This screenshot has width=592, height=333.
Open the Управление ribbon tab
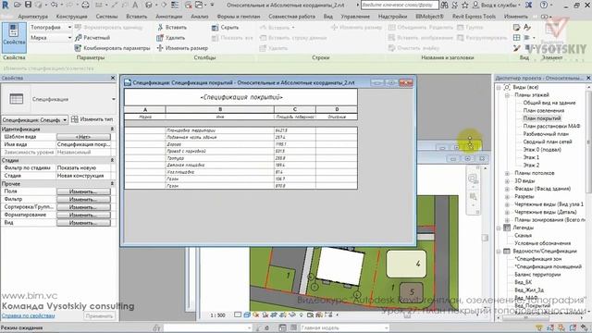click(355, 17)
